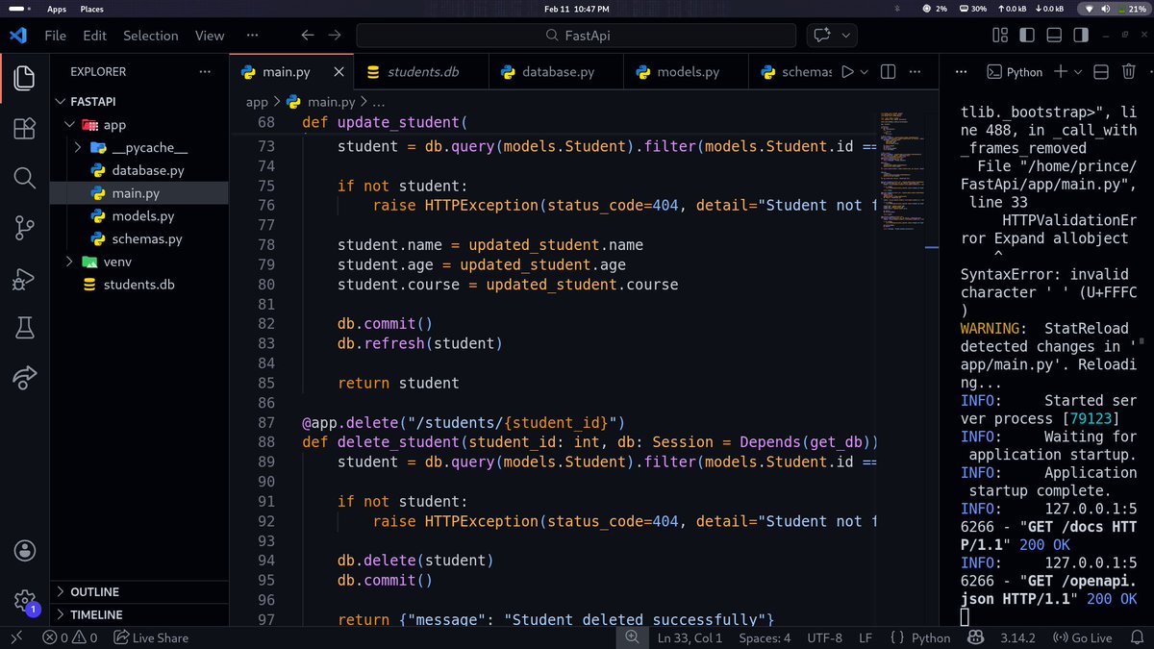This screenshot has width=1154, height=649.
Task: Open the Edit menu
Action: point(95,36)
